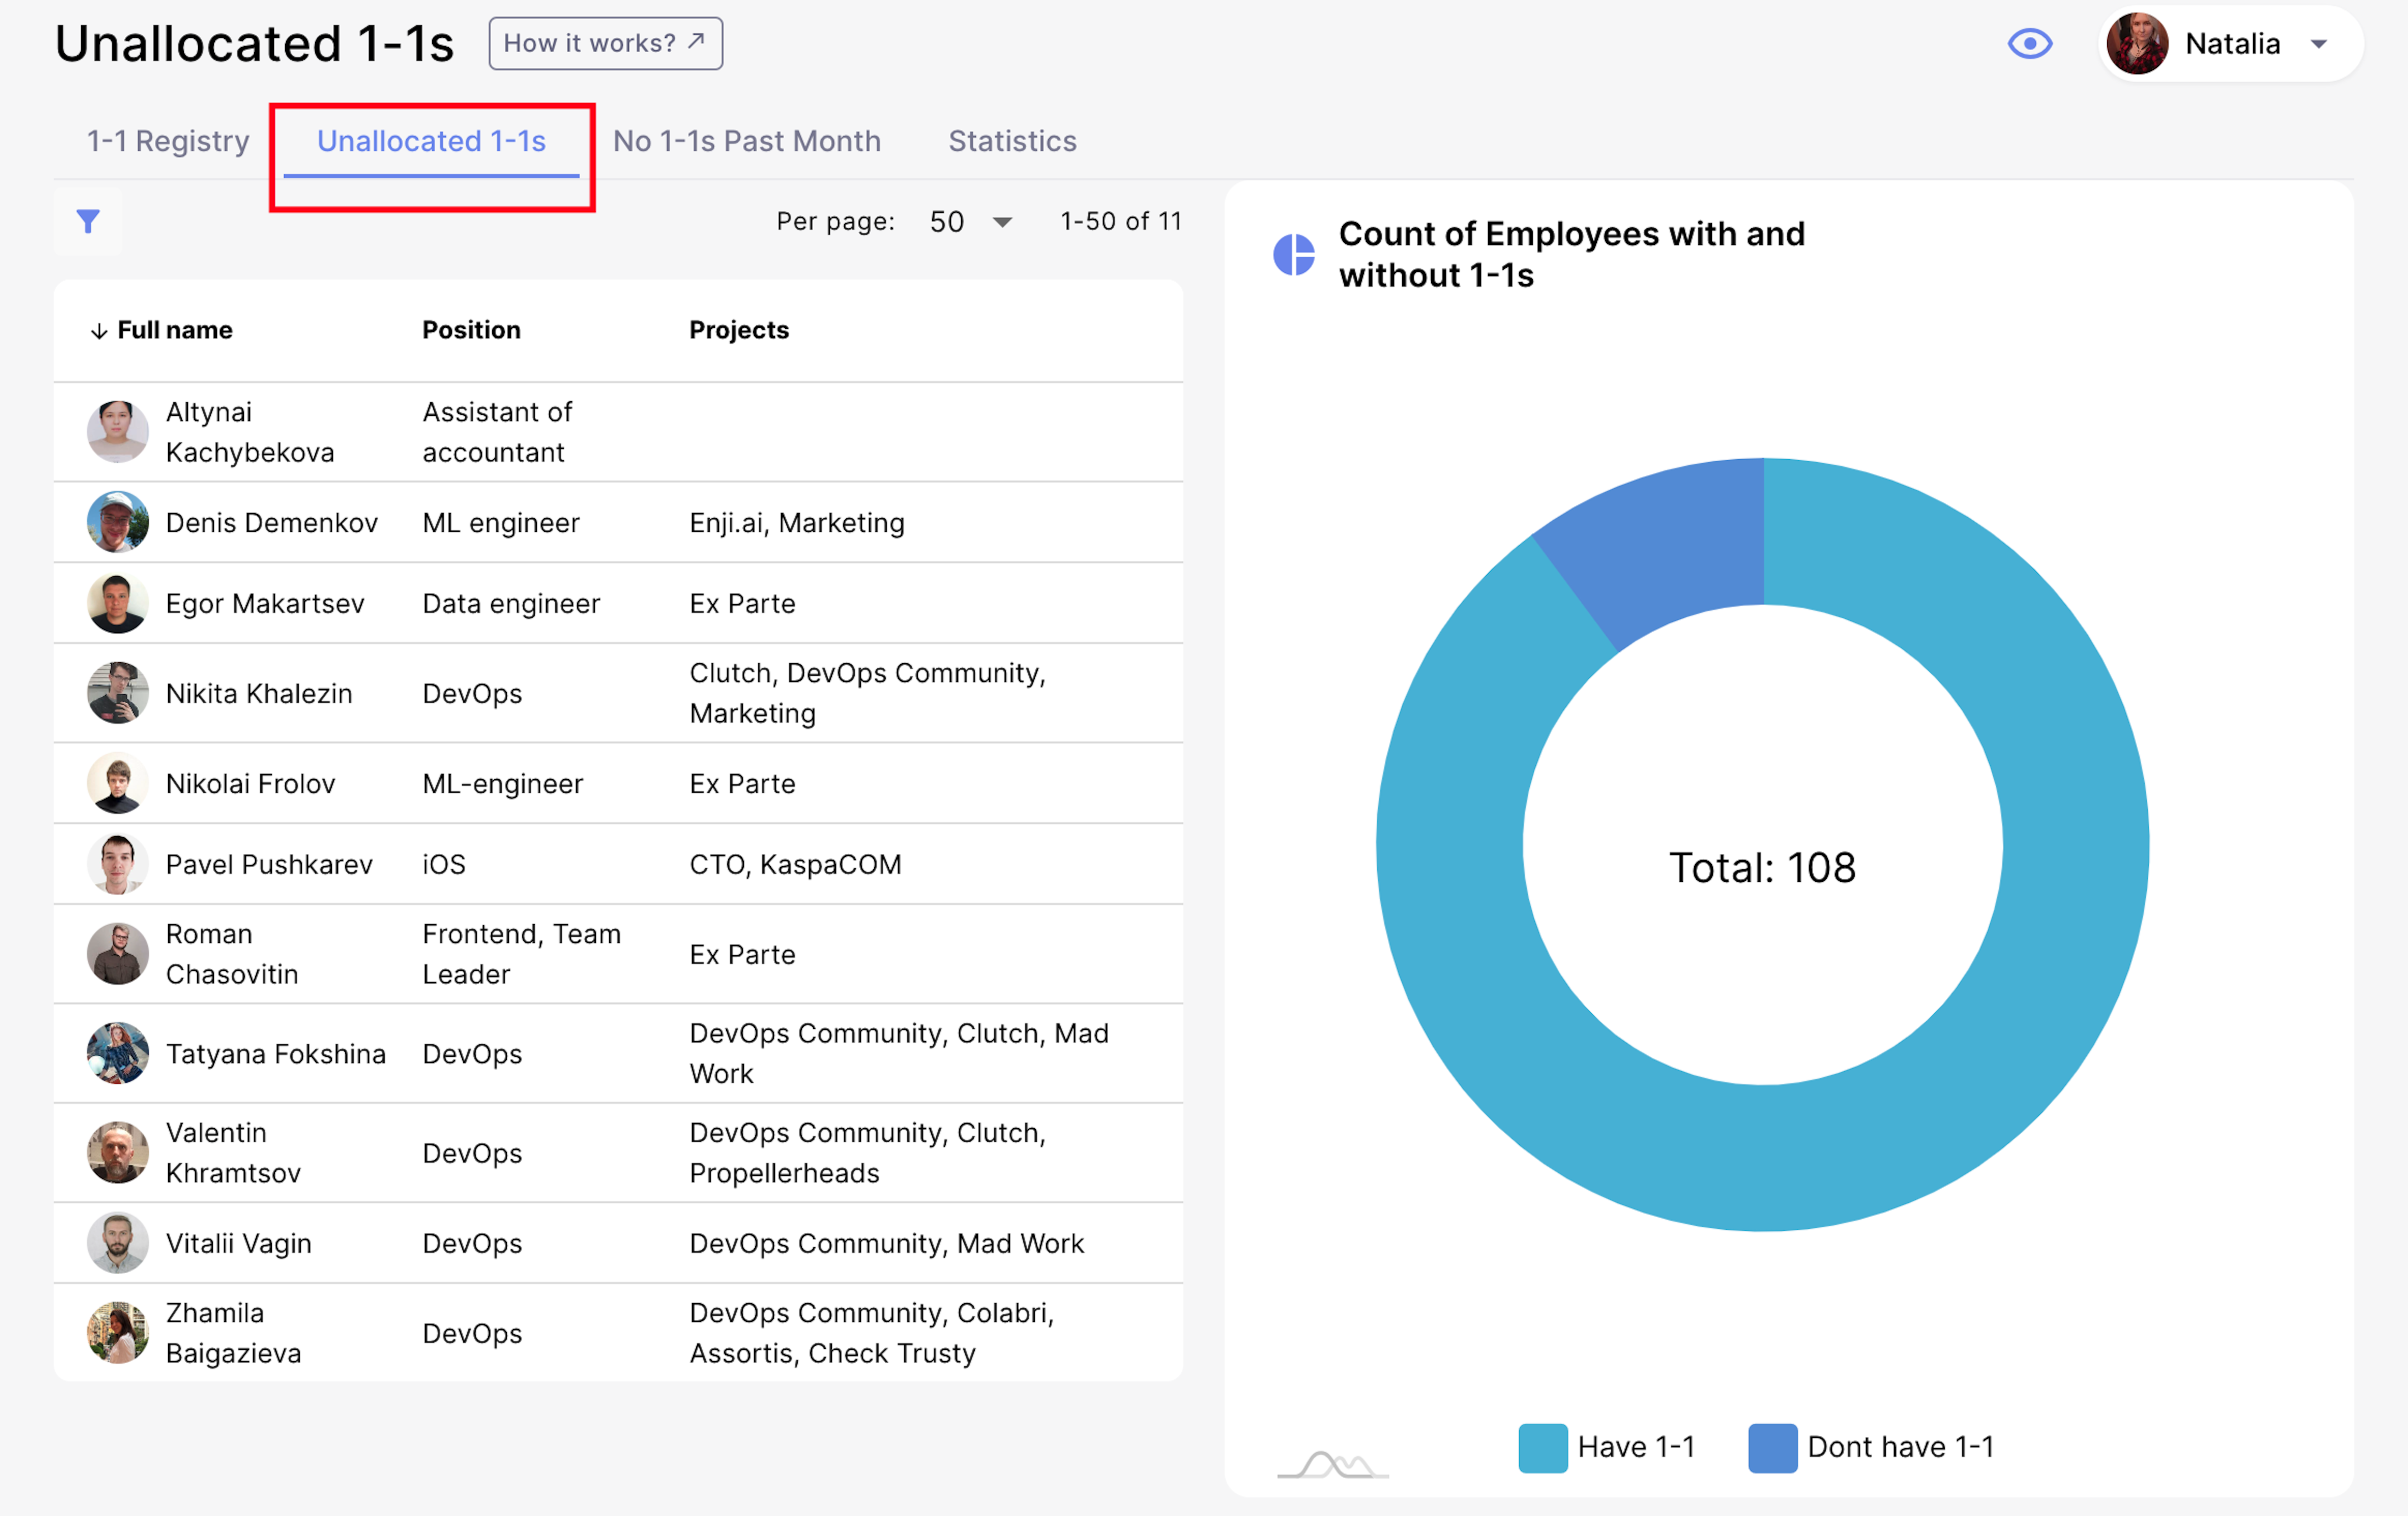
Task: Open the No 1-1s Past Month tab
Action: pyautogui.click(x=746, y=141)
